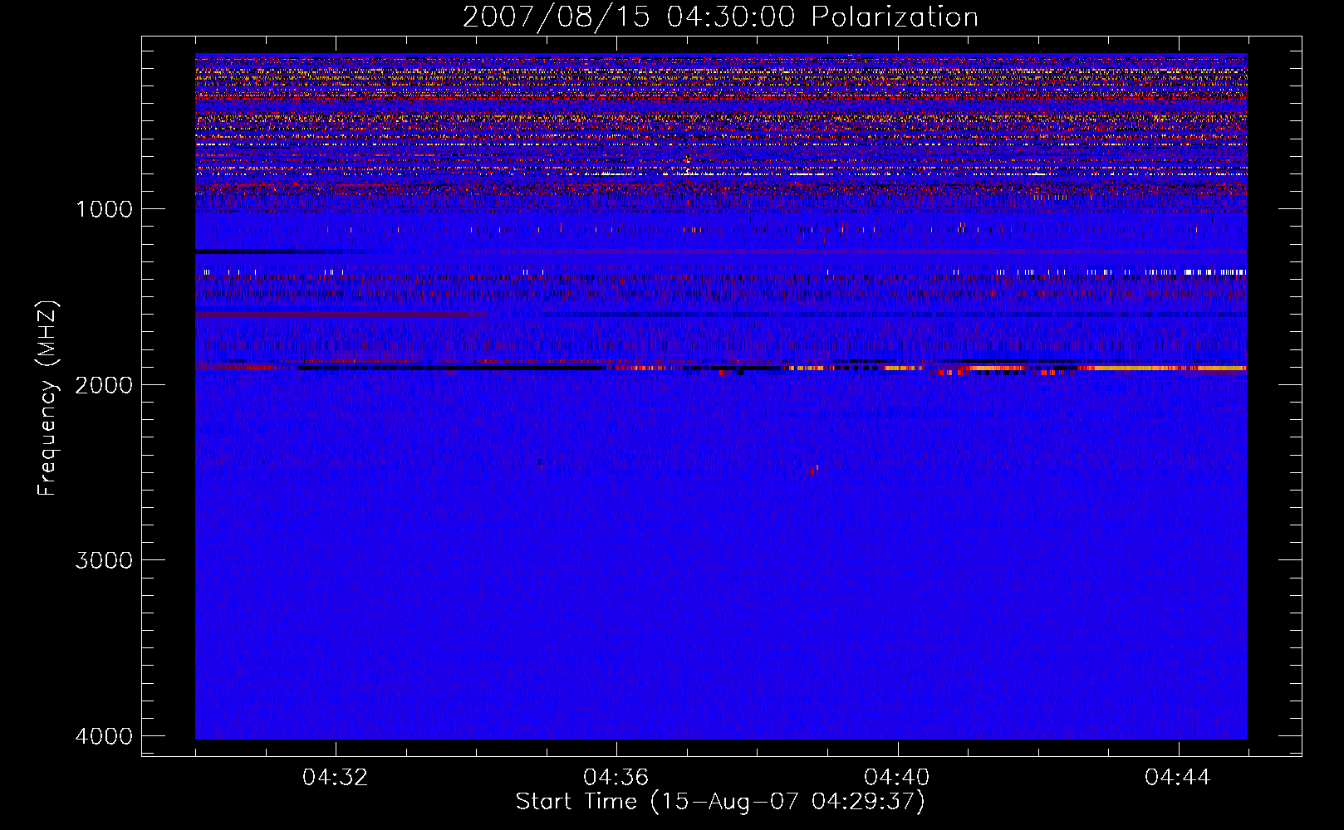This screenshot has height=830, width=1344.
Task: Click the bright yellow-orange band near 1900 MHz
Action: (x=1163, y=368)
